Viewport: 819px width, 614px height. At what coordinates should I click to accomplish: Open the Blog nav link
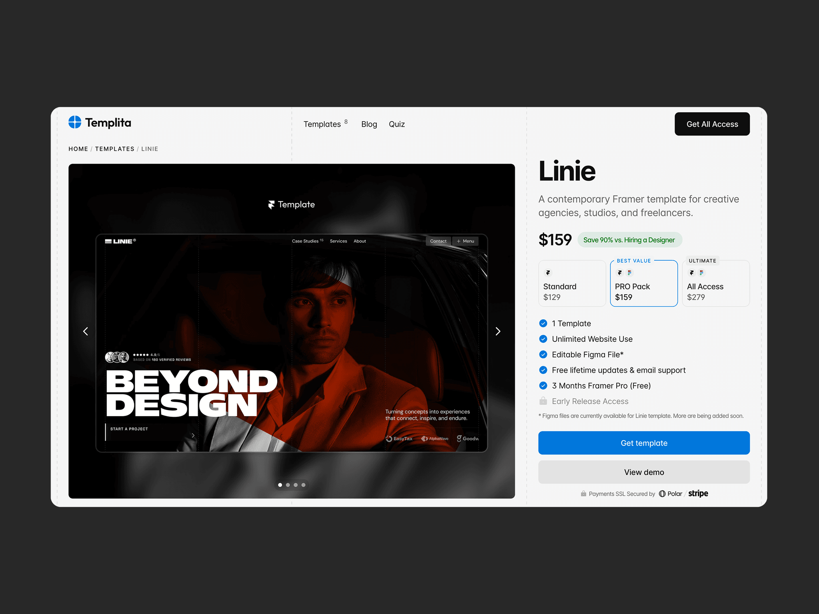[x=369, y=124]
